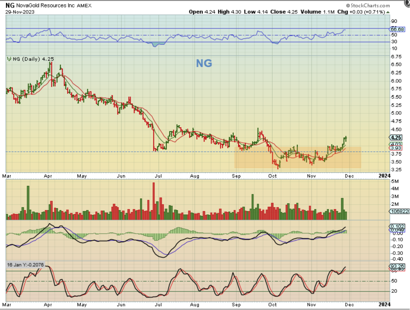The height and width of the screenshot is (310, 410).
Task: Click the 29-Nov-2023 chart date
Action: (20, 12)
